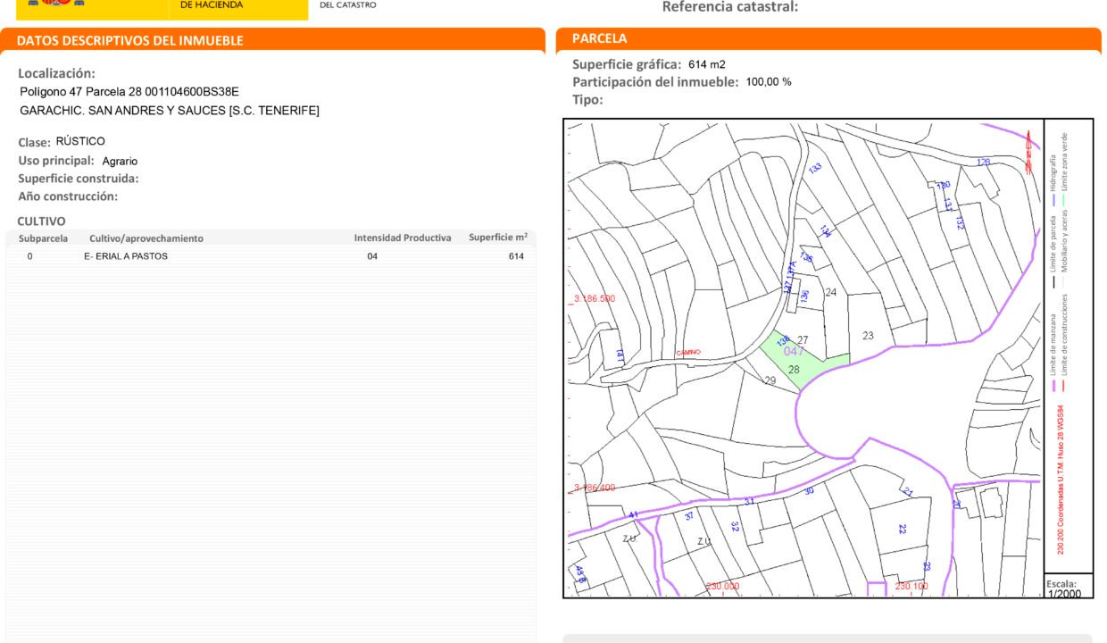Click the '3.186.500' coordinate label
1107x643 pixels.
tap(595, 299)
